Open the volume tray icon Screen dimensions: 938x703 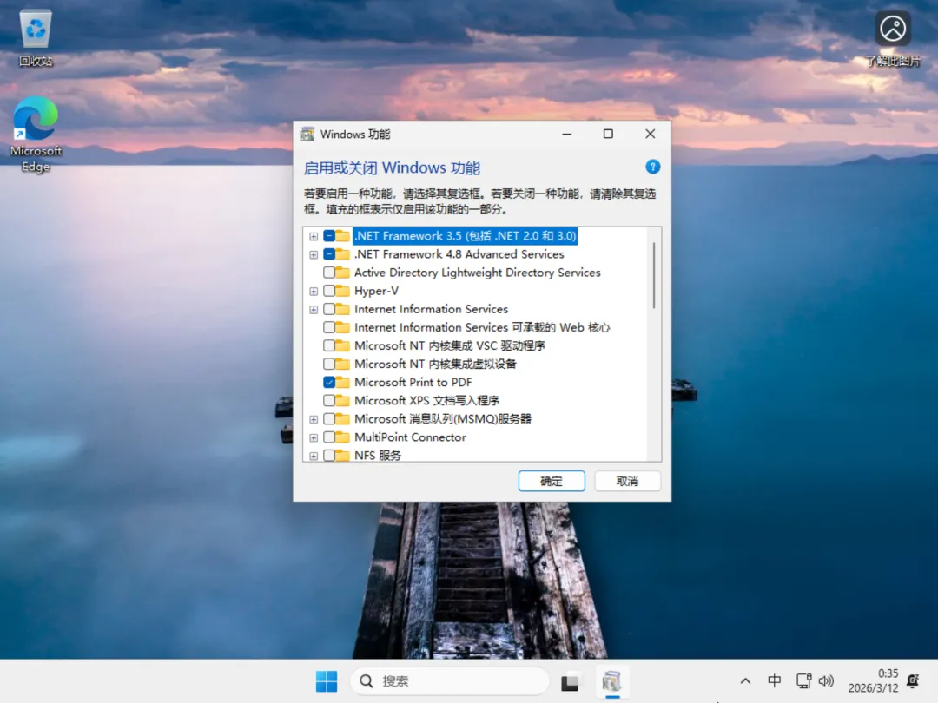click(826, 681)
